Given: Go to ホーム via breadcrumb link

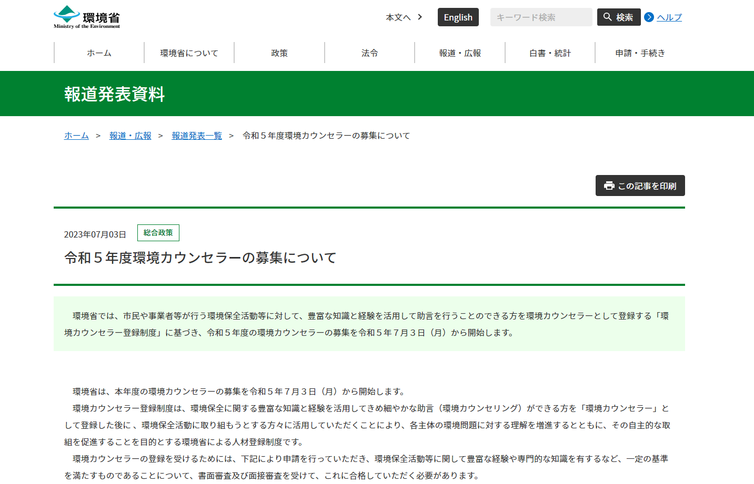Looking at the screenshot, I should coord(76,136).
